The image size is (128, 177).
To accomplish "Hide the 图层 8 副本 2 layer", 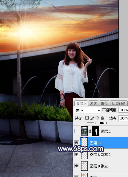I will [77, 154].
